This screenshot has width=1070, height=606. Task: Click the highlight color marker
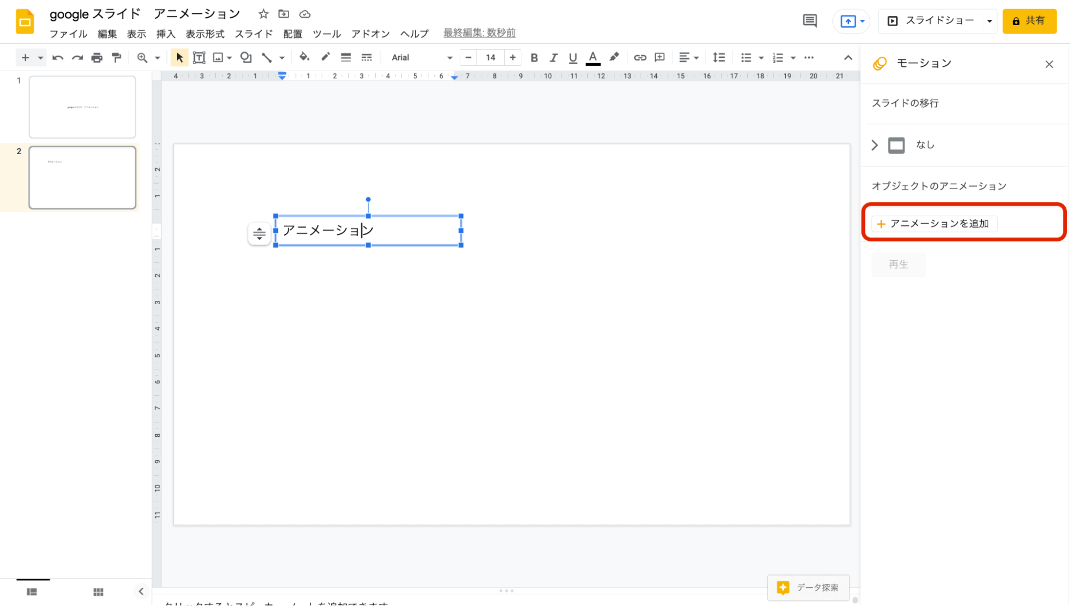[614, 57]
